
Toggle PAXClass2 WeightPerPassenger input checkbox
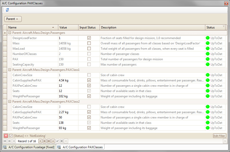coord(89,128)
